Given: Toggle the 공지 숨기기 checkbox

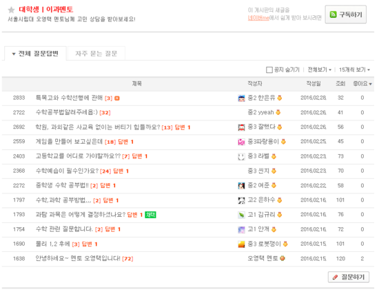Looking at the screenshot, I should click(x=269, y=70).
